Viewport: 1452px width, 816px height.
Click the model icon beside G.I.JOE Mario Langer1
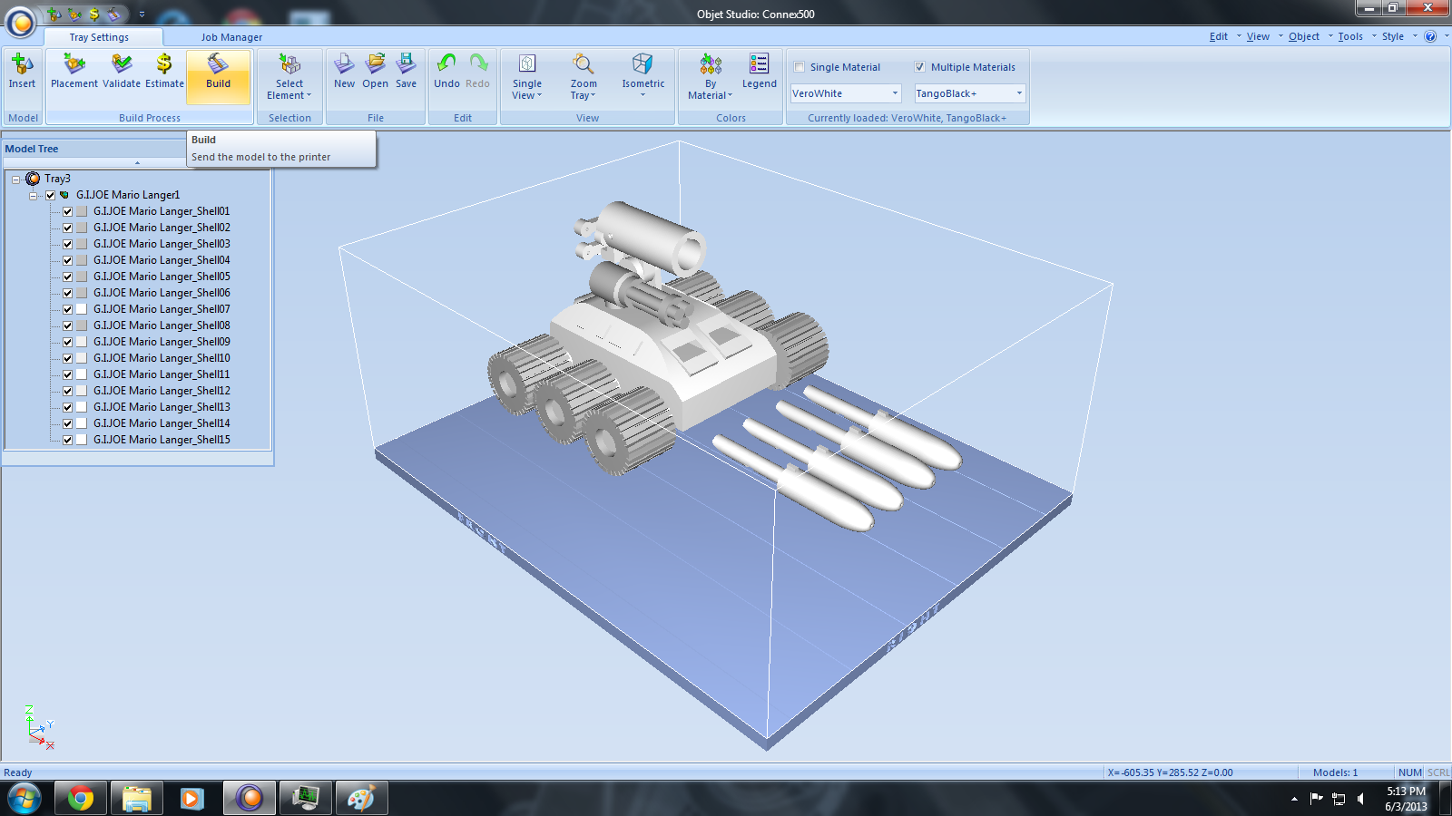pos(64,195)
